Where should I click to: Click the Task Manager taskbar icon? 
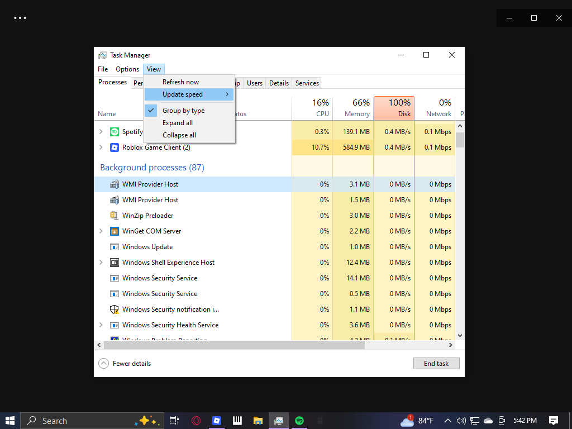point(279,421)
